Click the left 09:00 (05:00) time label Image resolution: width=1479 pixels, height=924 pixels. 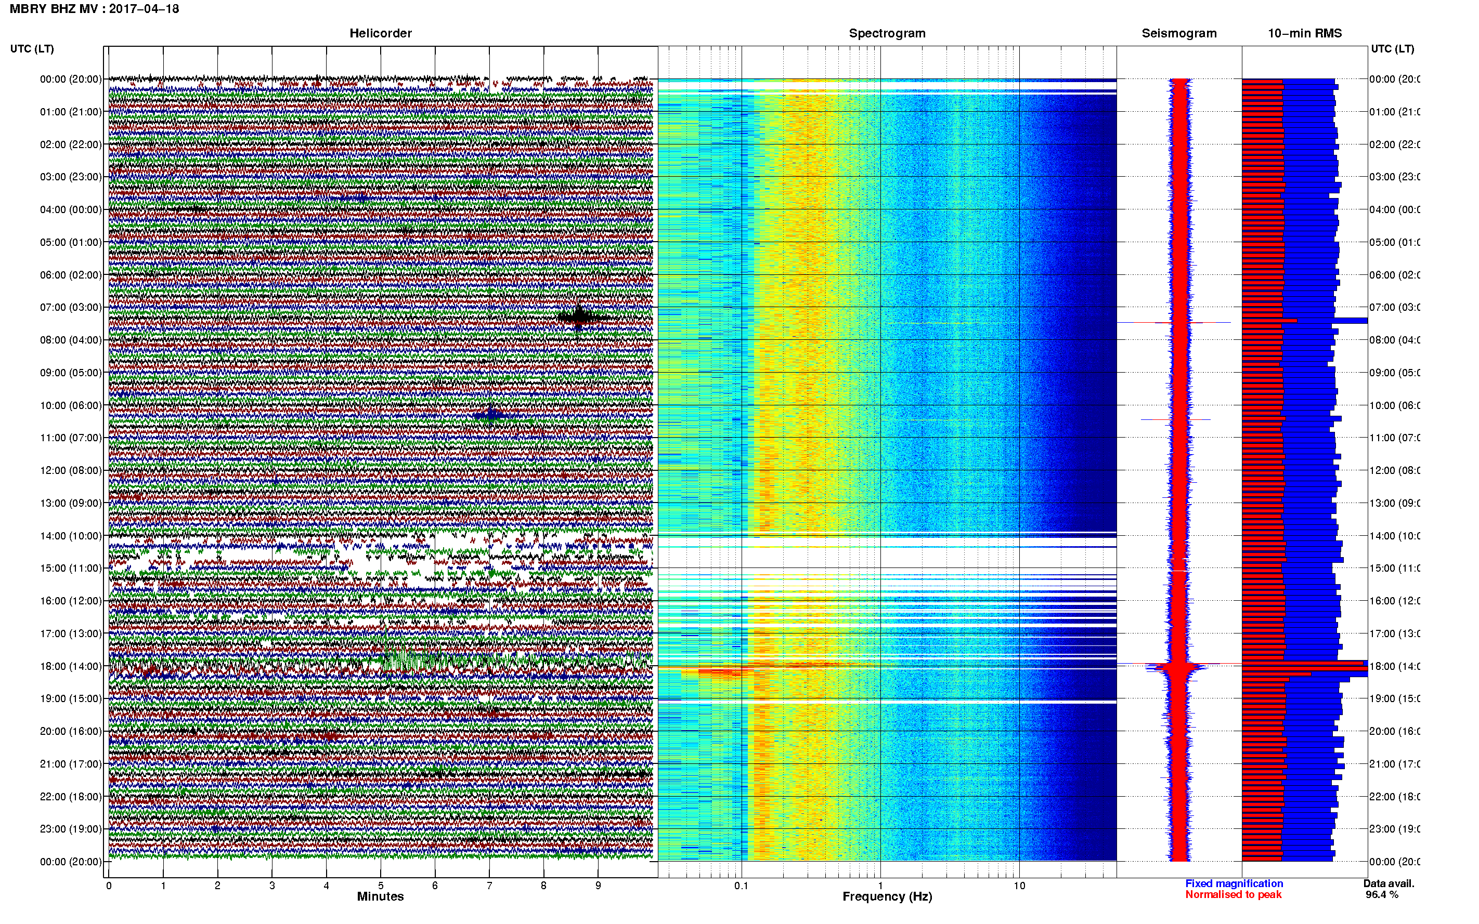pos(71,373)
